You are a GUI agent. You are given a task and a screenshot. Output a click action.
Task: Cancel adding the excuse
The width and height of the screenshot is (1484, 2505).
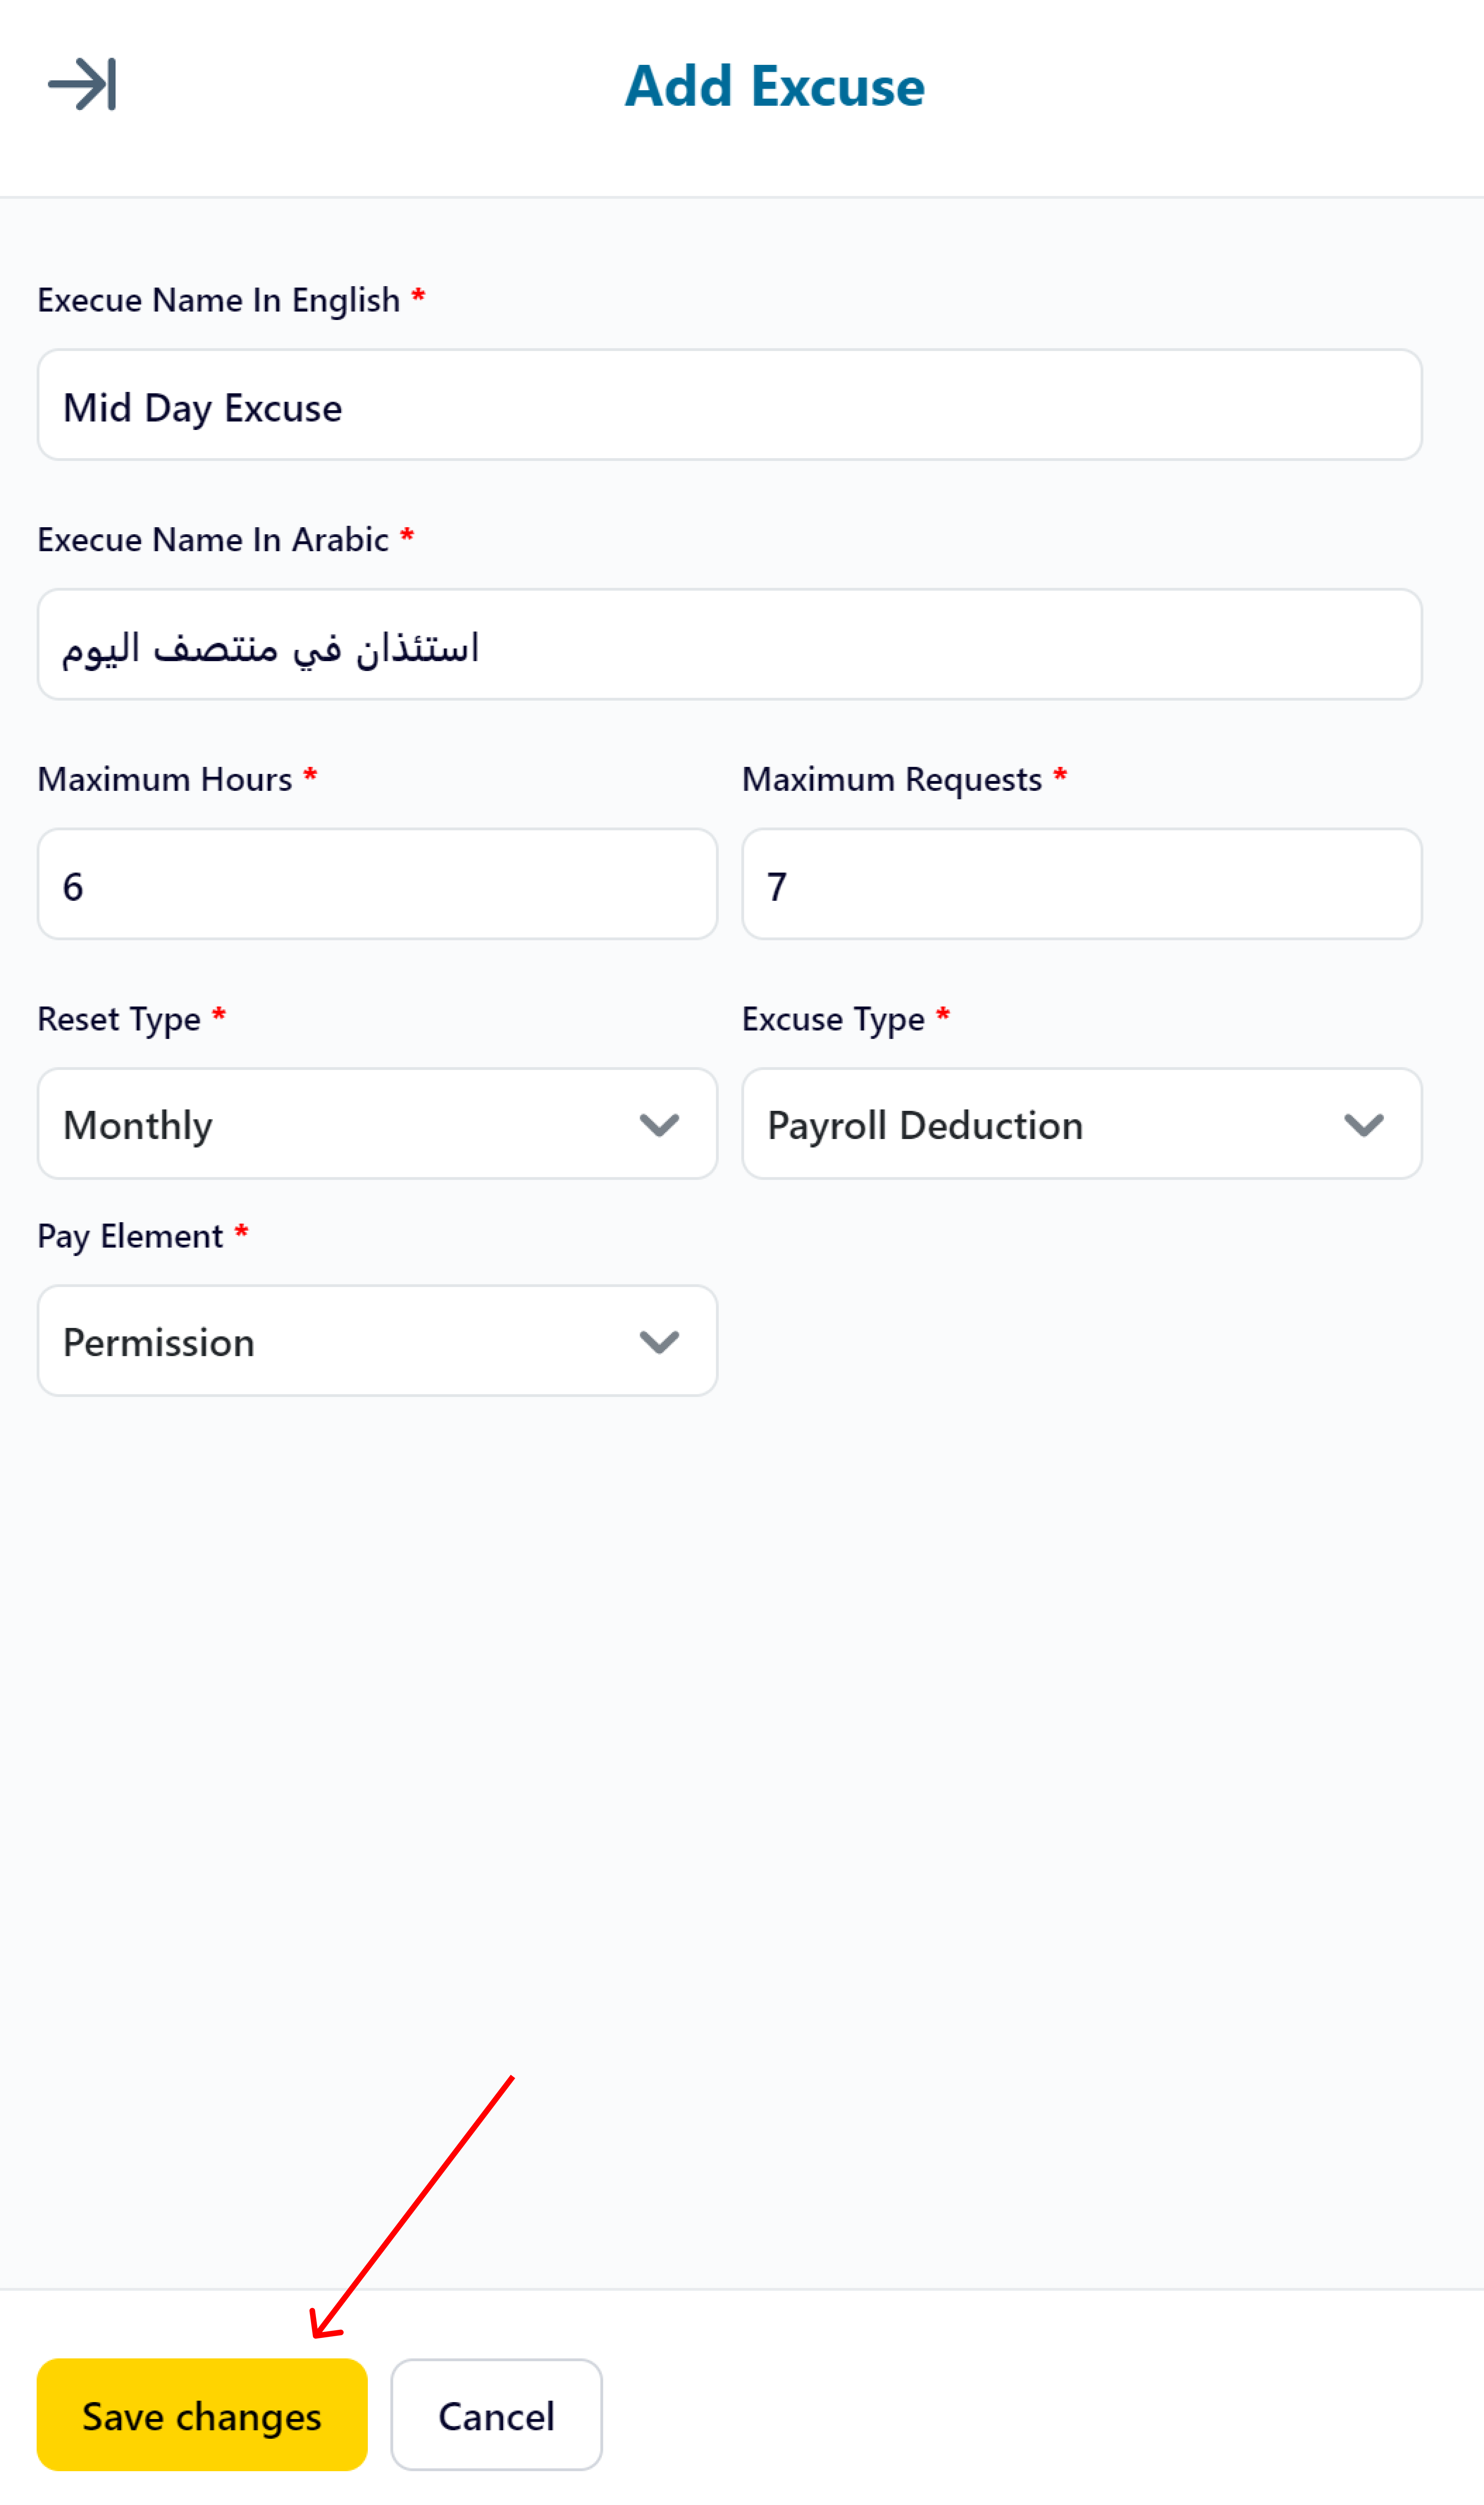[x=496, y=2415]
